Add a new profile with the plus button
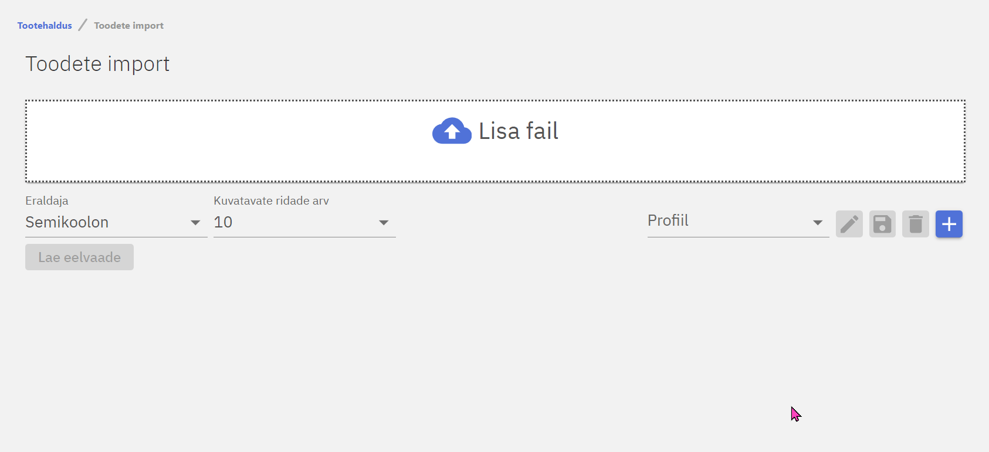Image resolution: width=989 pixels, height=452 pixels. pos(949,224)
